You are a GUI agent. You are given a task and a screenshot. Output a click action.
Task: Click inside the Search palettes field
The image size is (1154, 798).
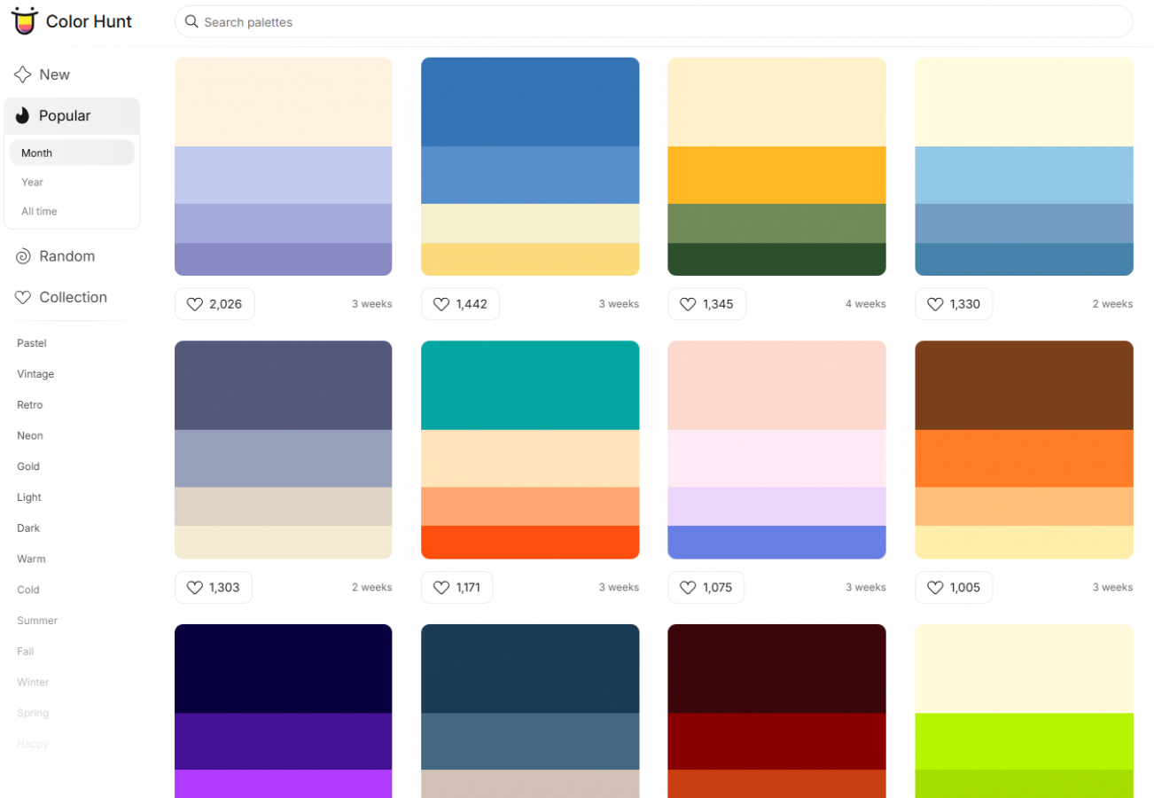click(x=653, y=21)
